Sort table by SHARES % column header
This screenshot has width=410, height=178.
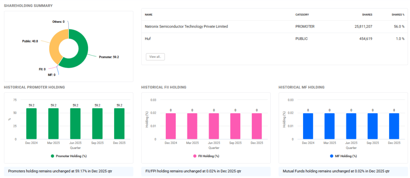tap(398, 15)
